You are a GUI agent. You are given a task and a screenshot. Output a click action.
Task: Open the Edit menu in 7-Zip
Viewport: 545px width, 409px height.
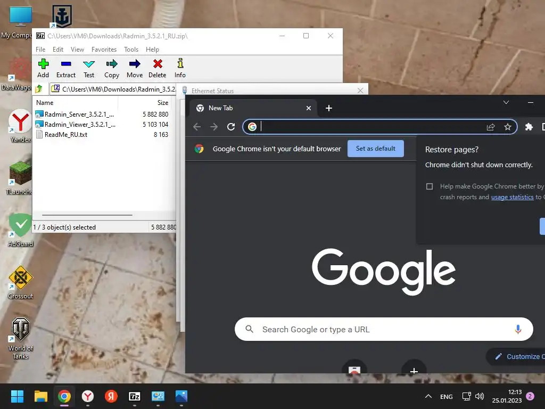point(57,50)
